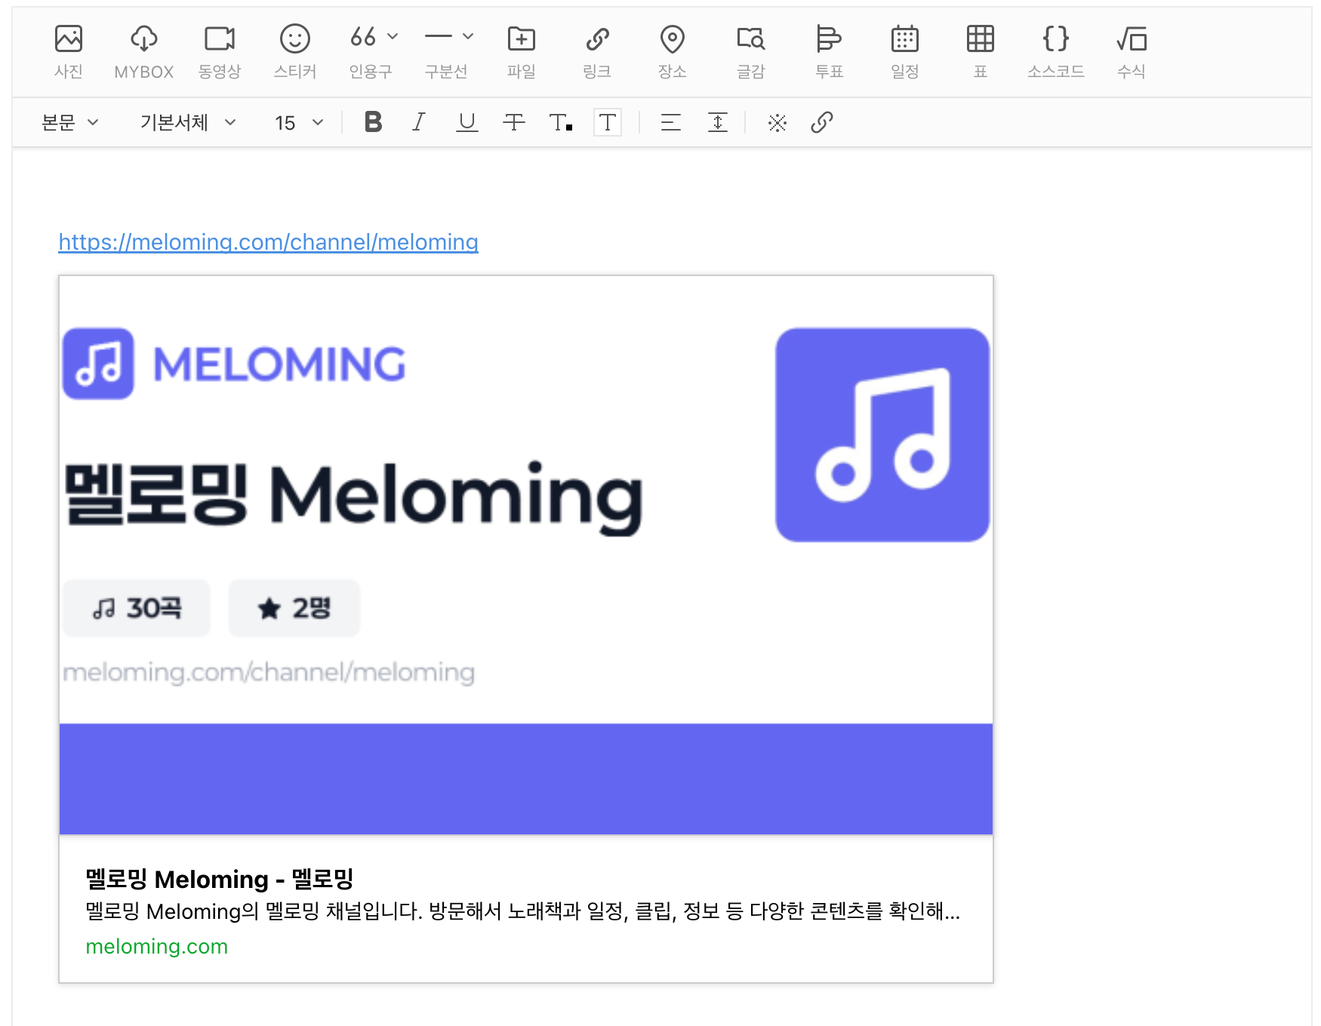Open the text background color picker
Viewport: 1321px width, 1026px height.
608,122
